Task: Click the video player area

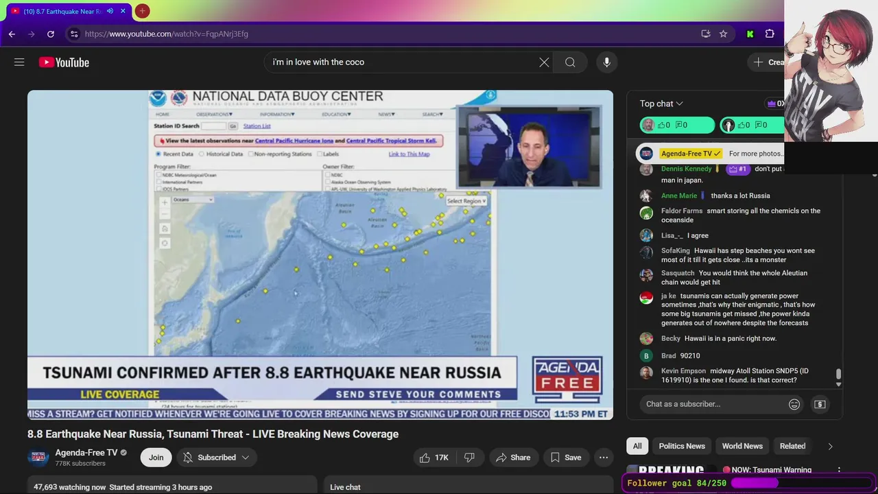Action: coord(320,255)
